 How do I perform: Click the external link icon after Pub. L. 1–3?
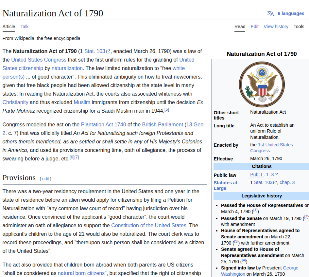276,175
